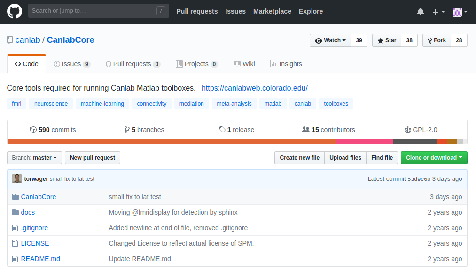
Task: Open the CanlabCore repository title link
Action: click(x=70, y=40)
